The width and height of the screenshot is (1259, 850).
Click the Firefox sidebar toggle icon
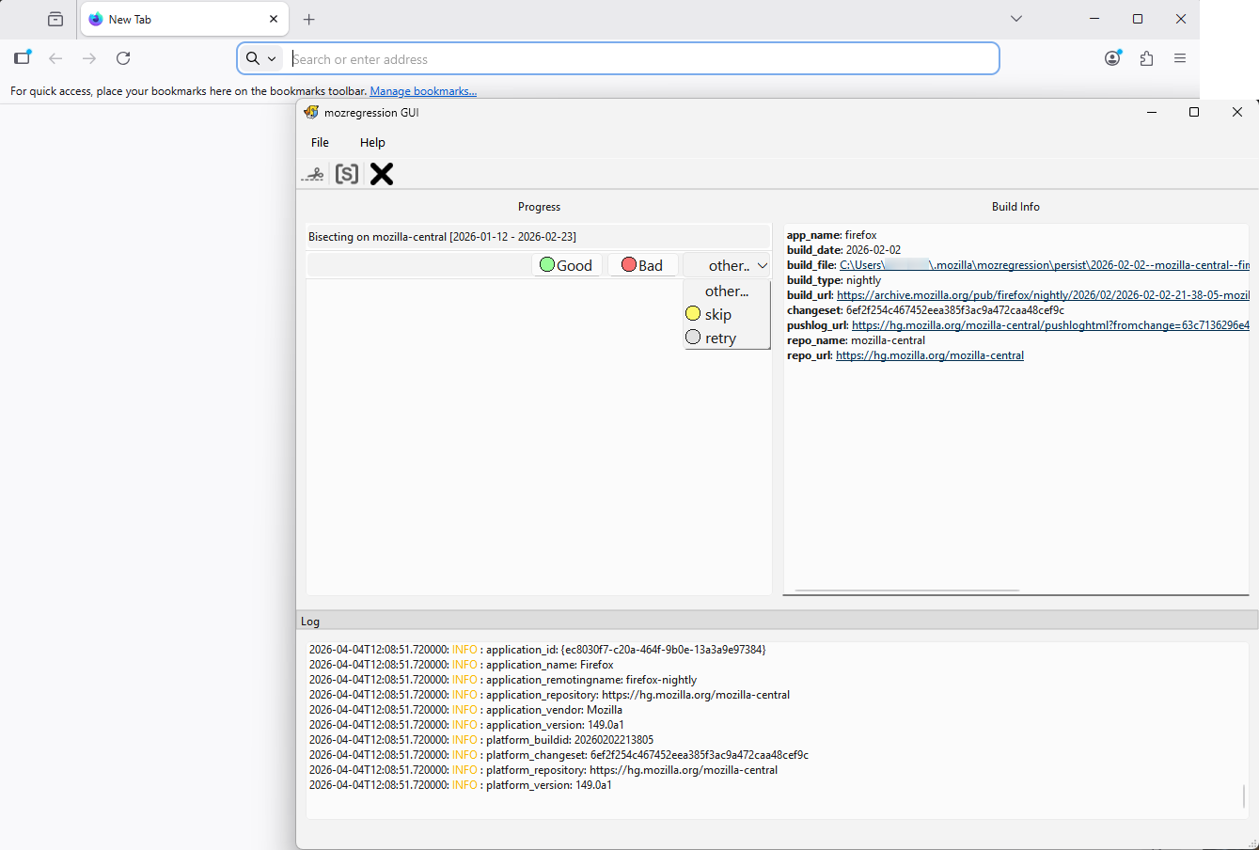pos(23,58)
